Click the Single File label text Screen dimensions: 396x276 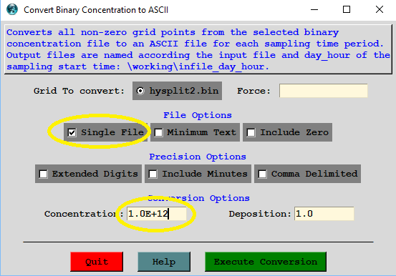[x=112, y=132]
